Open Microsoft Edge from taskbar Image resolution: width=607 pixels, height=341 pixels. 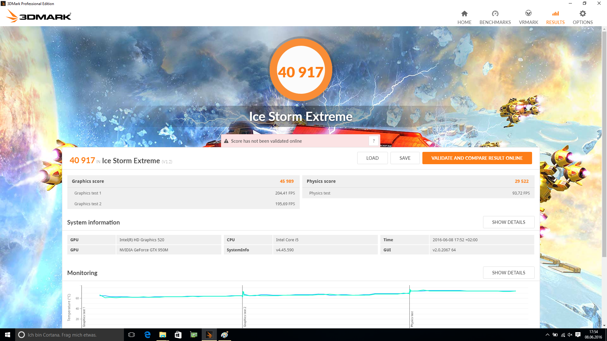coord(147,335)
